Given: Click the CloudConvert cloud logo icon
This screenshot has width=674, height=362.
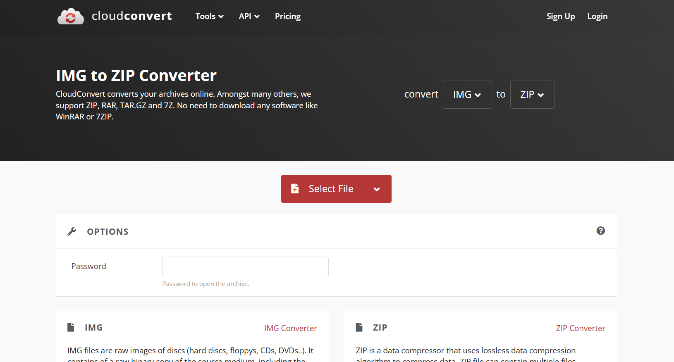Looking at the screenshot, I should coord(70,17).
